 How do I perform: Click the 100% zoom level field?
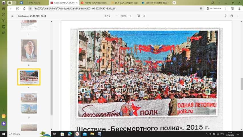(124, 16)
